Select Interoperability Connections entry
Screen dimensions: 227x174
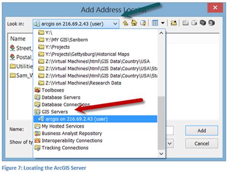pyautogui.click(x=95, y=141)
